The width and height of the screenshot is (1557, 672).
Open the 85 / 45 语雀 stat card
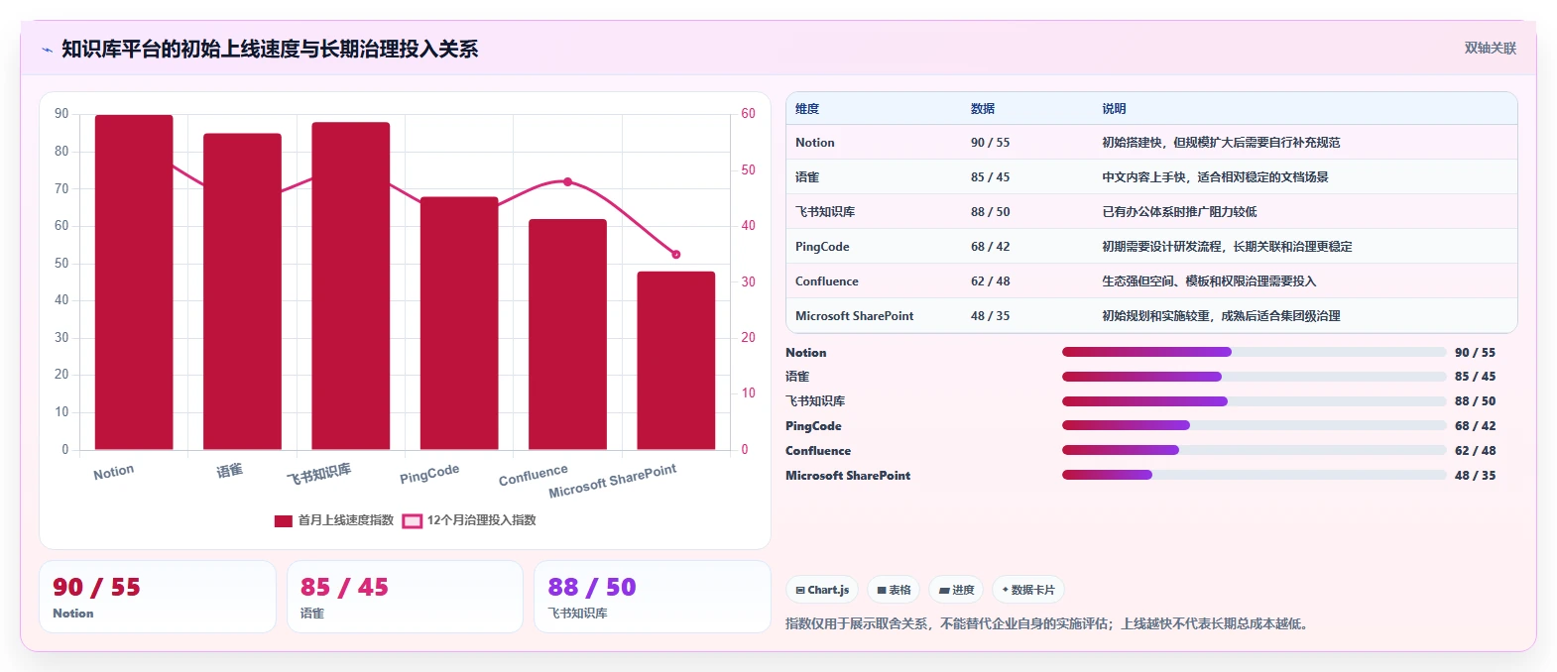click(x=405, y=597)
